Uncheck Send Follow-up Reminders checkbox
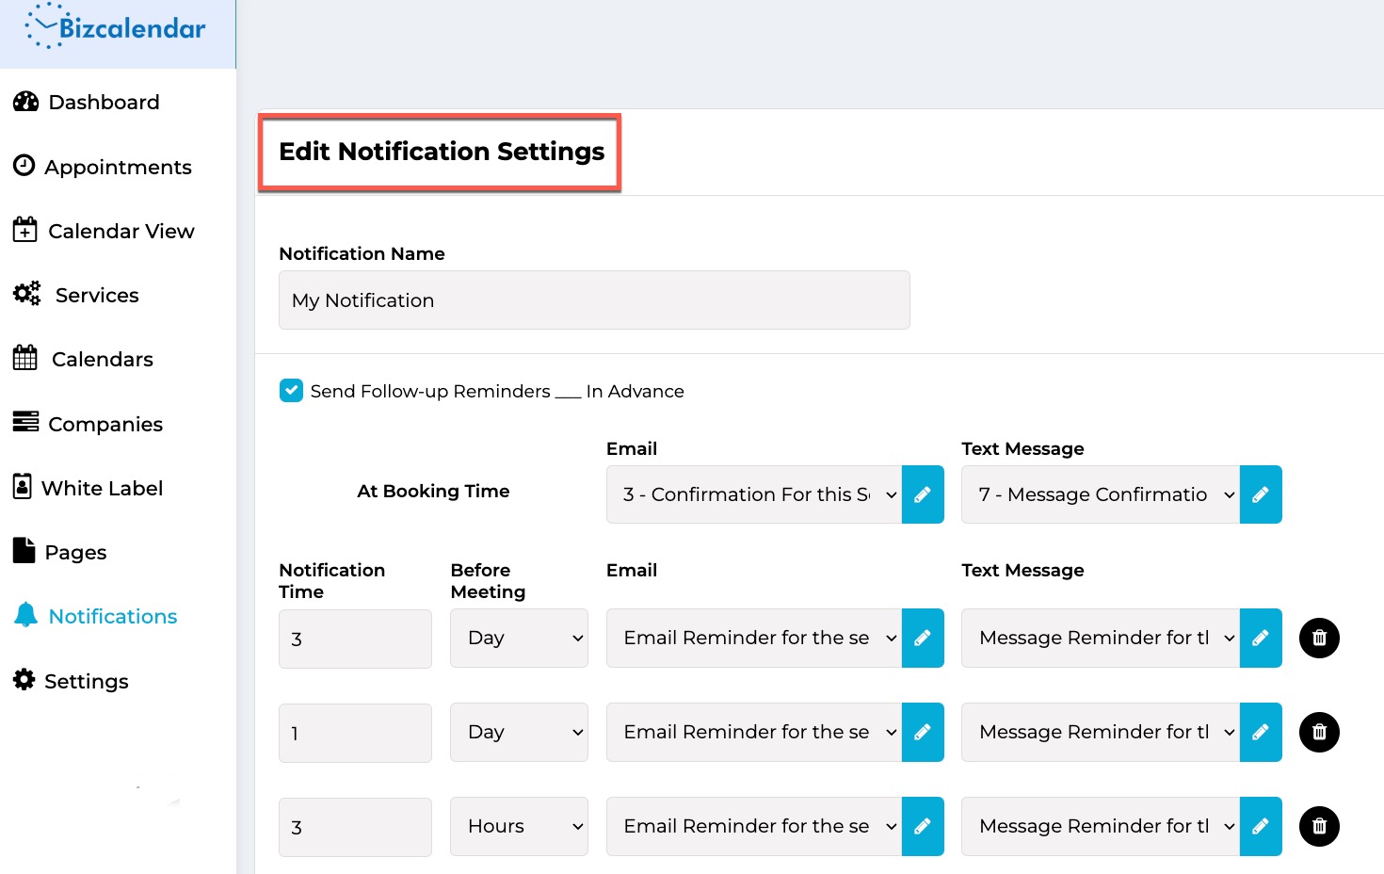 point(291,391)
